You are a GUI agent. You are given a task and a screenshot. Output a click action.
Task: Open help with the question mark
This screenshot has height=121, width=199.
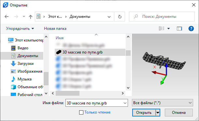coord(191,29)
